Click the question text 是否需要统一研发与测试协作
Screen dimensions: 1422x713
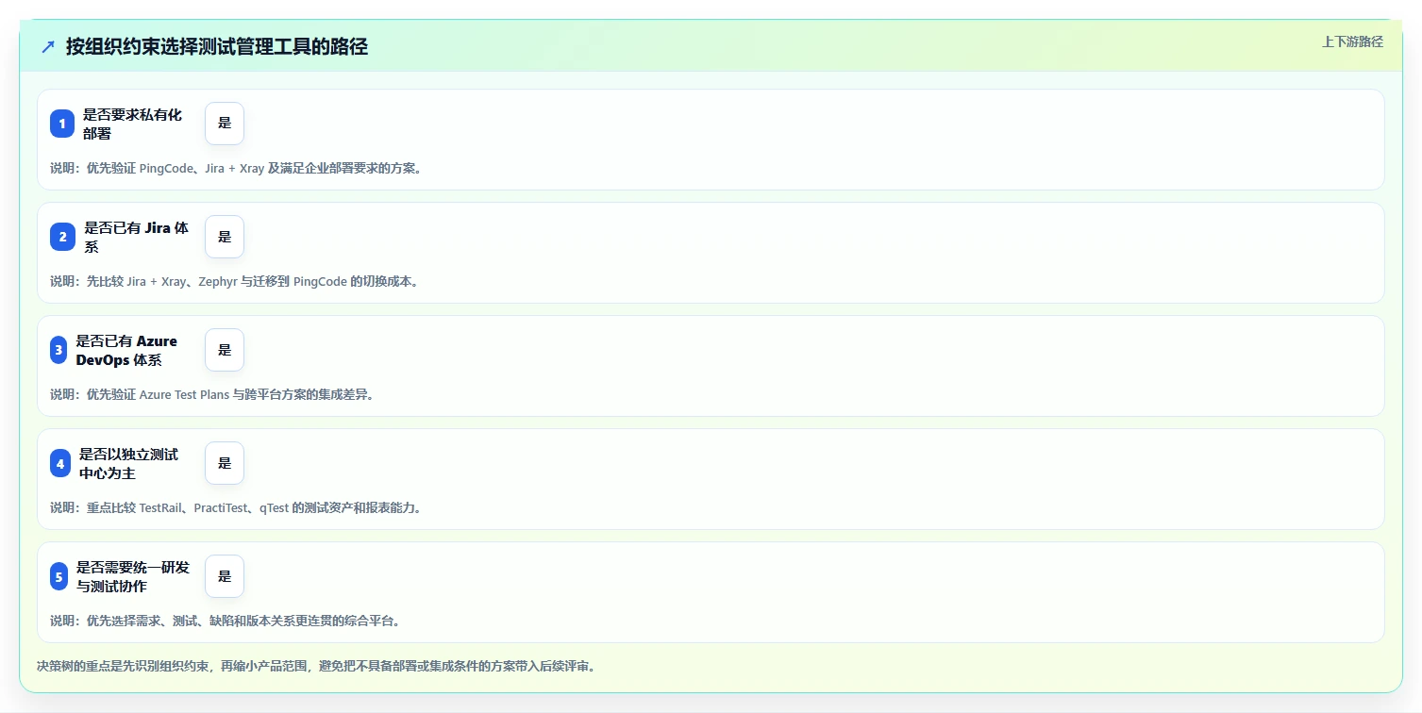pyautogui.click(x=133, y=576)
